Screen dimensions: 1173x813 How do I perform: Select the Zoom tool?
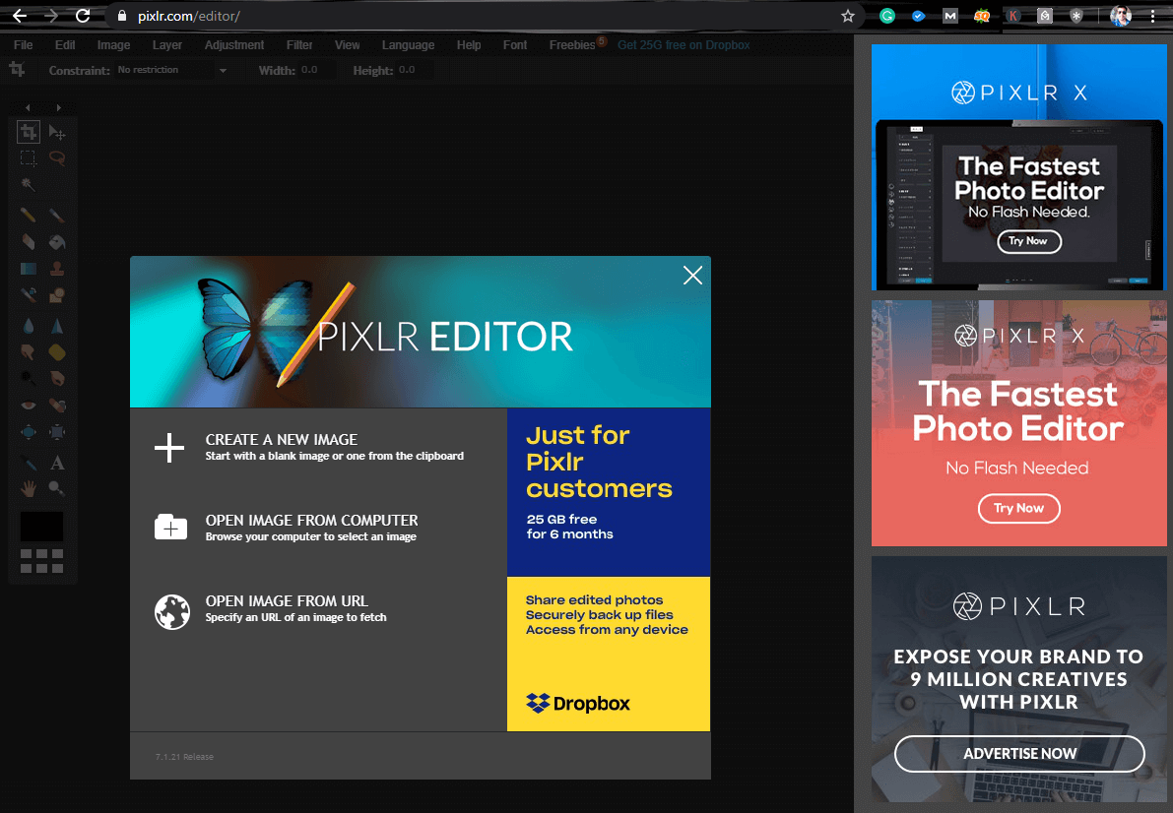point(56,488)
